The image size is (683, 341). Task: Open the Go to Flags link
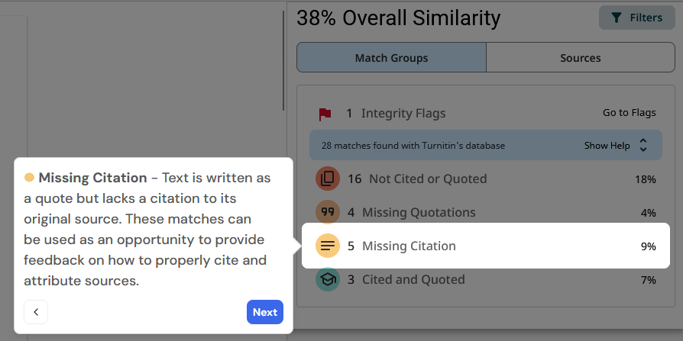629,113
